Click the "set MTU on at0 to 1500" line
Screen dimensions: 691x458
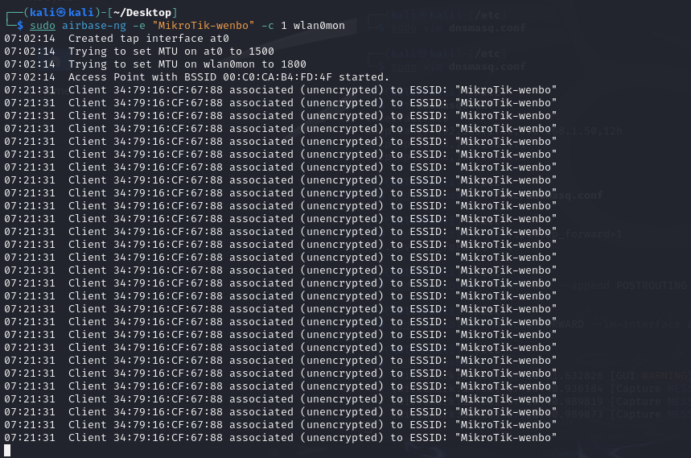[139, 52]
